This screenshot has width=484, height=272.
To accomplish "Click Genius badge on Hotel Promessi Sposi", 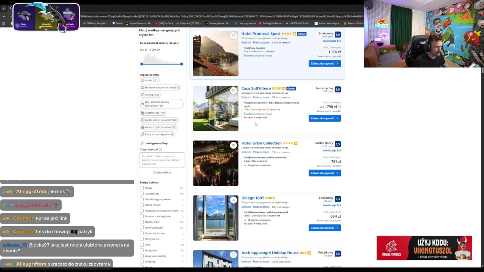I will pos(302,34).
